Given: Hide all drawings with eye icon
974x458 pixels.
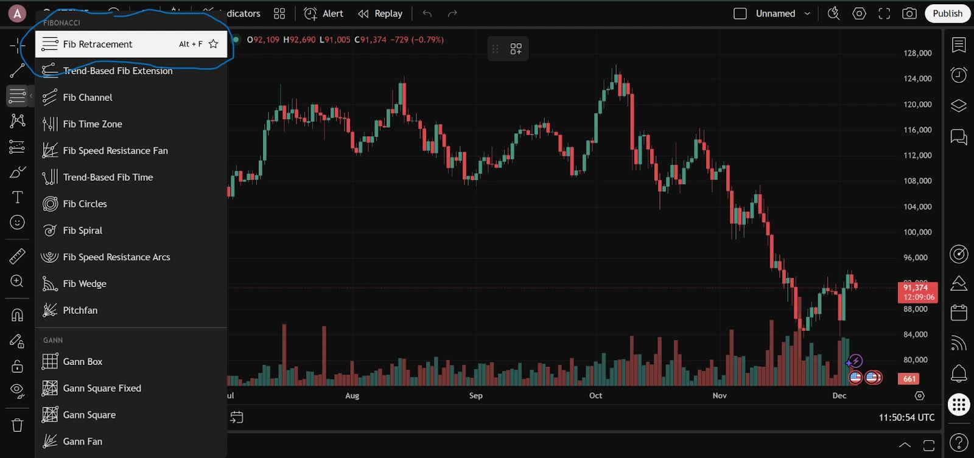Looking at the screenshot, I should 17,390.
